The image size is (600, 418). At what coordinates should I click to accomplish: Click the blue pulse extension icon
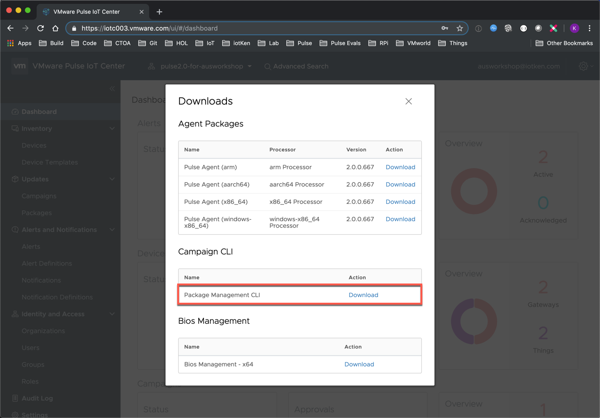pyautogui.click(x=494, y=28)
